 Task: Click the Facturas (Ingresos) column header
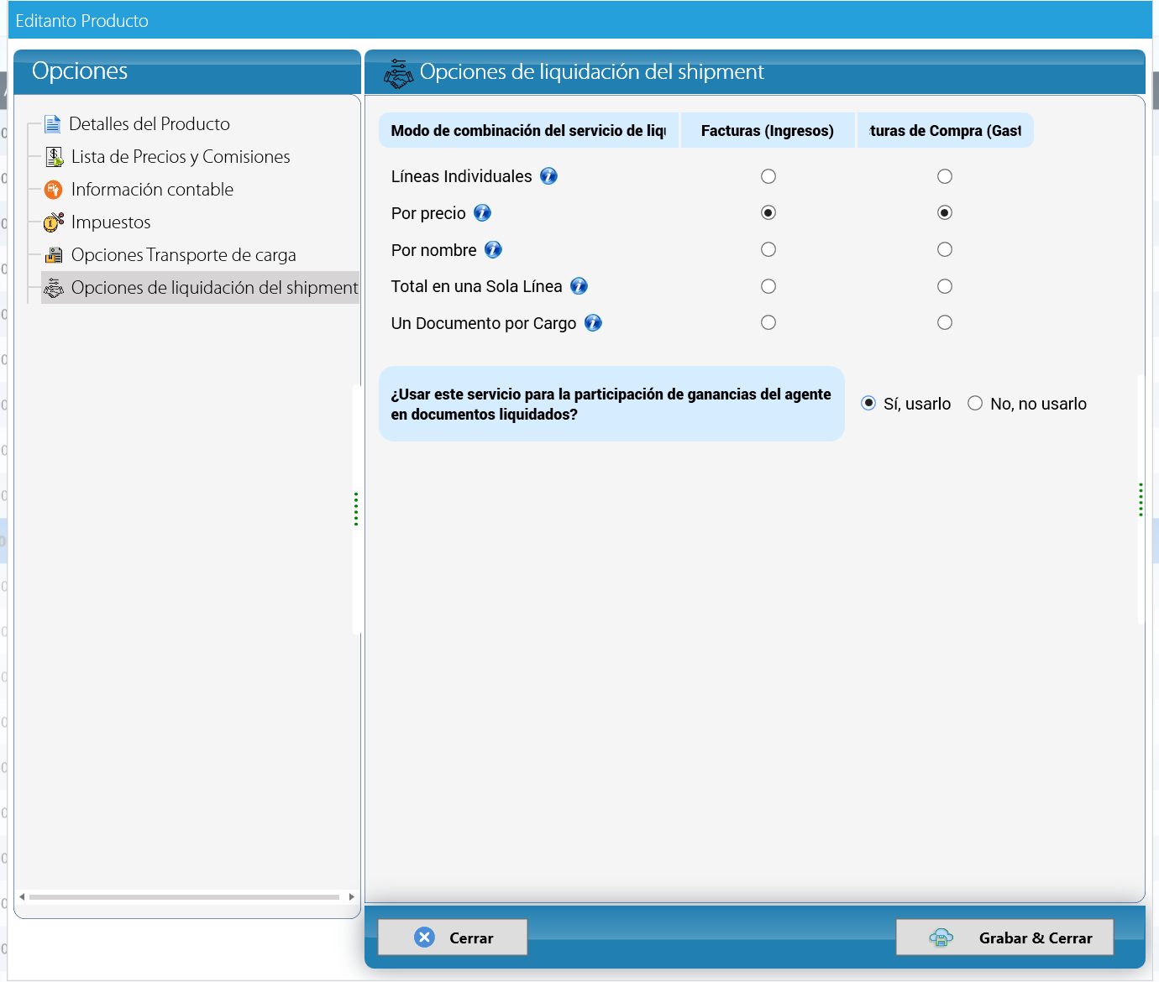(768, 131)
